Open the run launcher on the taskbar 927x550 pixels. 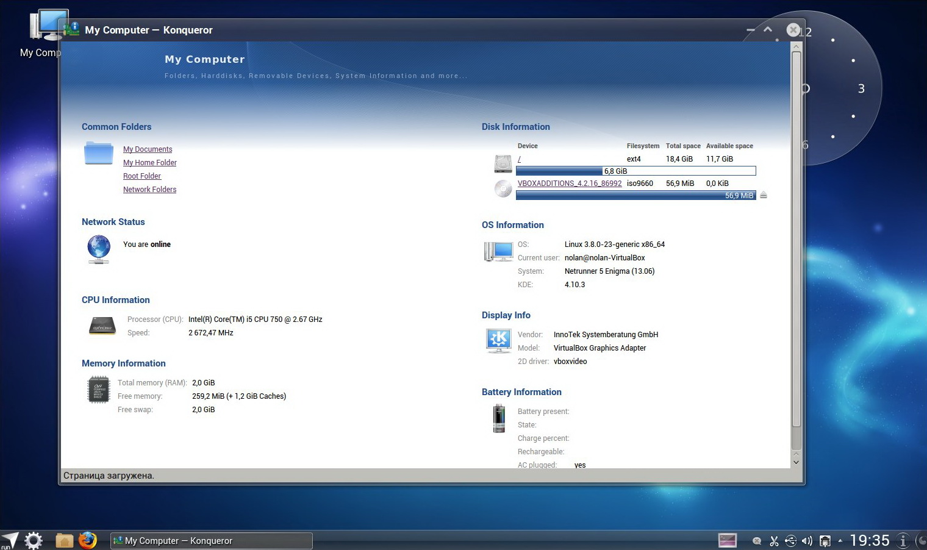10,540
